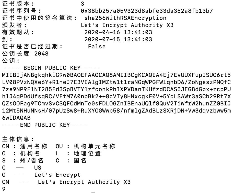The width and height of the screenshot is (234, 193).
Task: Click the last key line 6wIDAQAB
Action: pos(16,118)
